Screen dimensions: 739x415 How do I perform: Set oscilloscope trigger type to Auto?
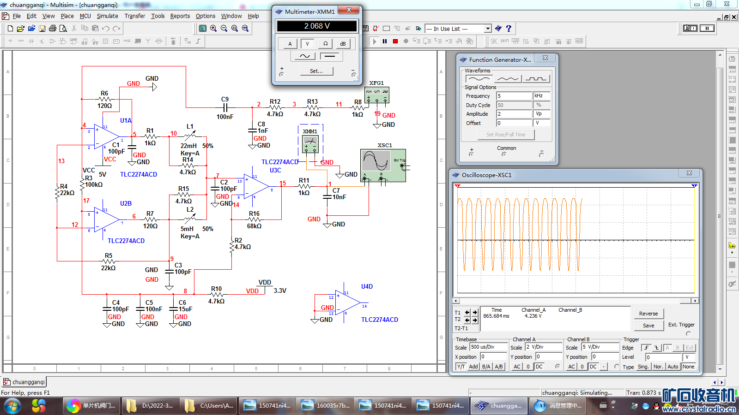tap(673, 367)
